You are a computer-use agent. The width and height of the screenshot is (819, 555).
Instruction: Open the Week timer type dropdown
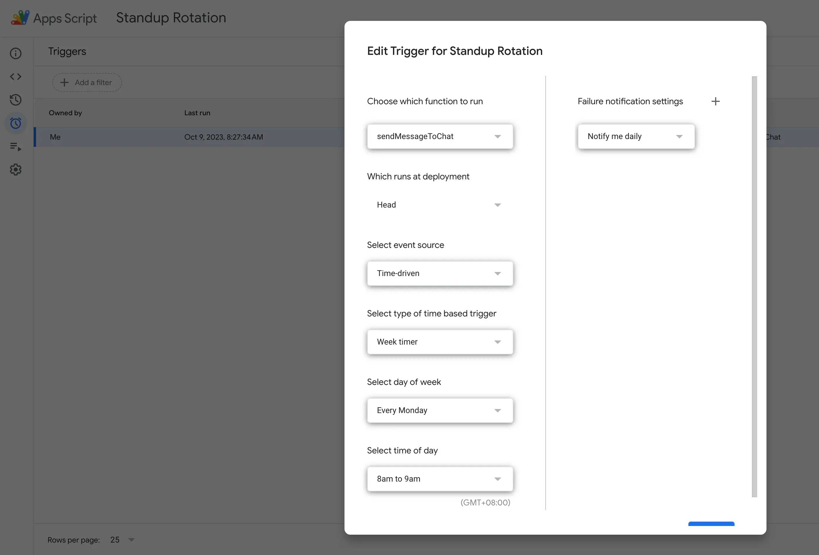(440, 342)
